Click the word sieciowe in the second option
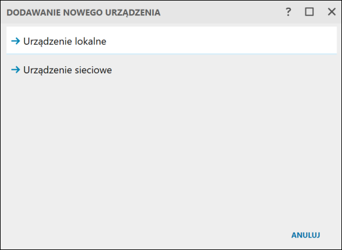The width and height of the screenshot is (342, 250). pyautogui.click(x=93, y=70)
